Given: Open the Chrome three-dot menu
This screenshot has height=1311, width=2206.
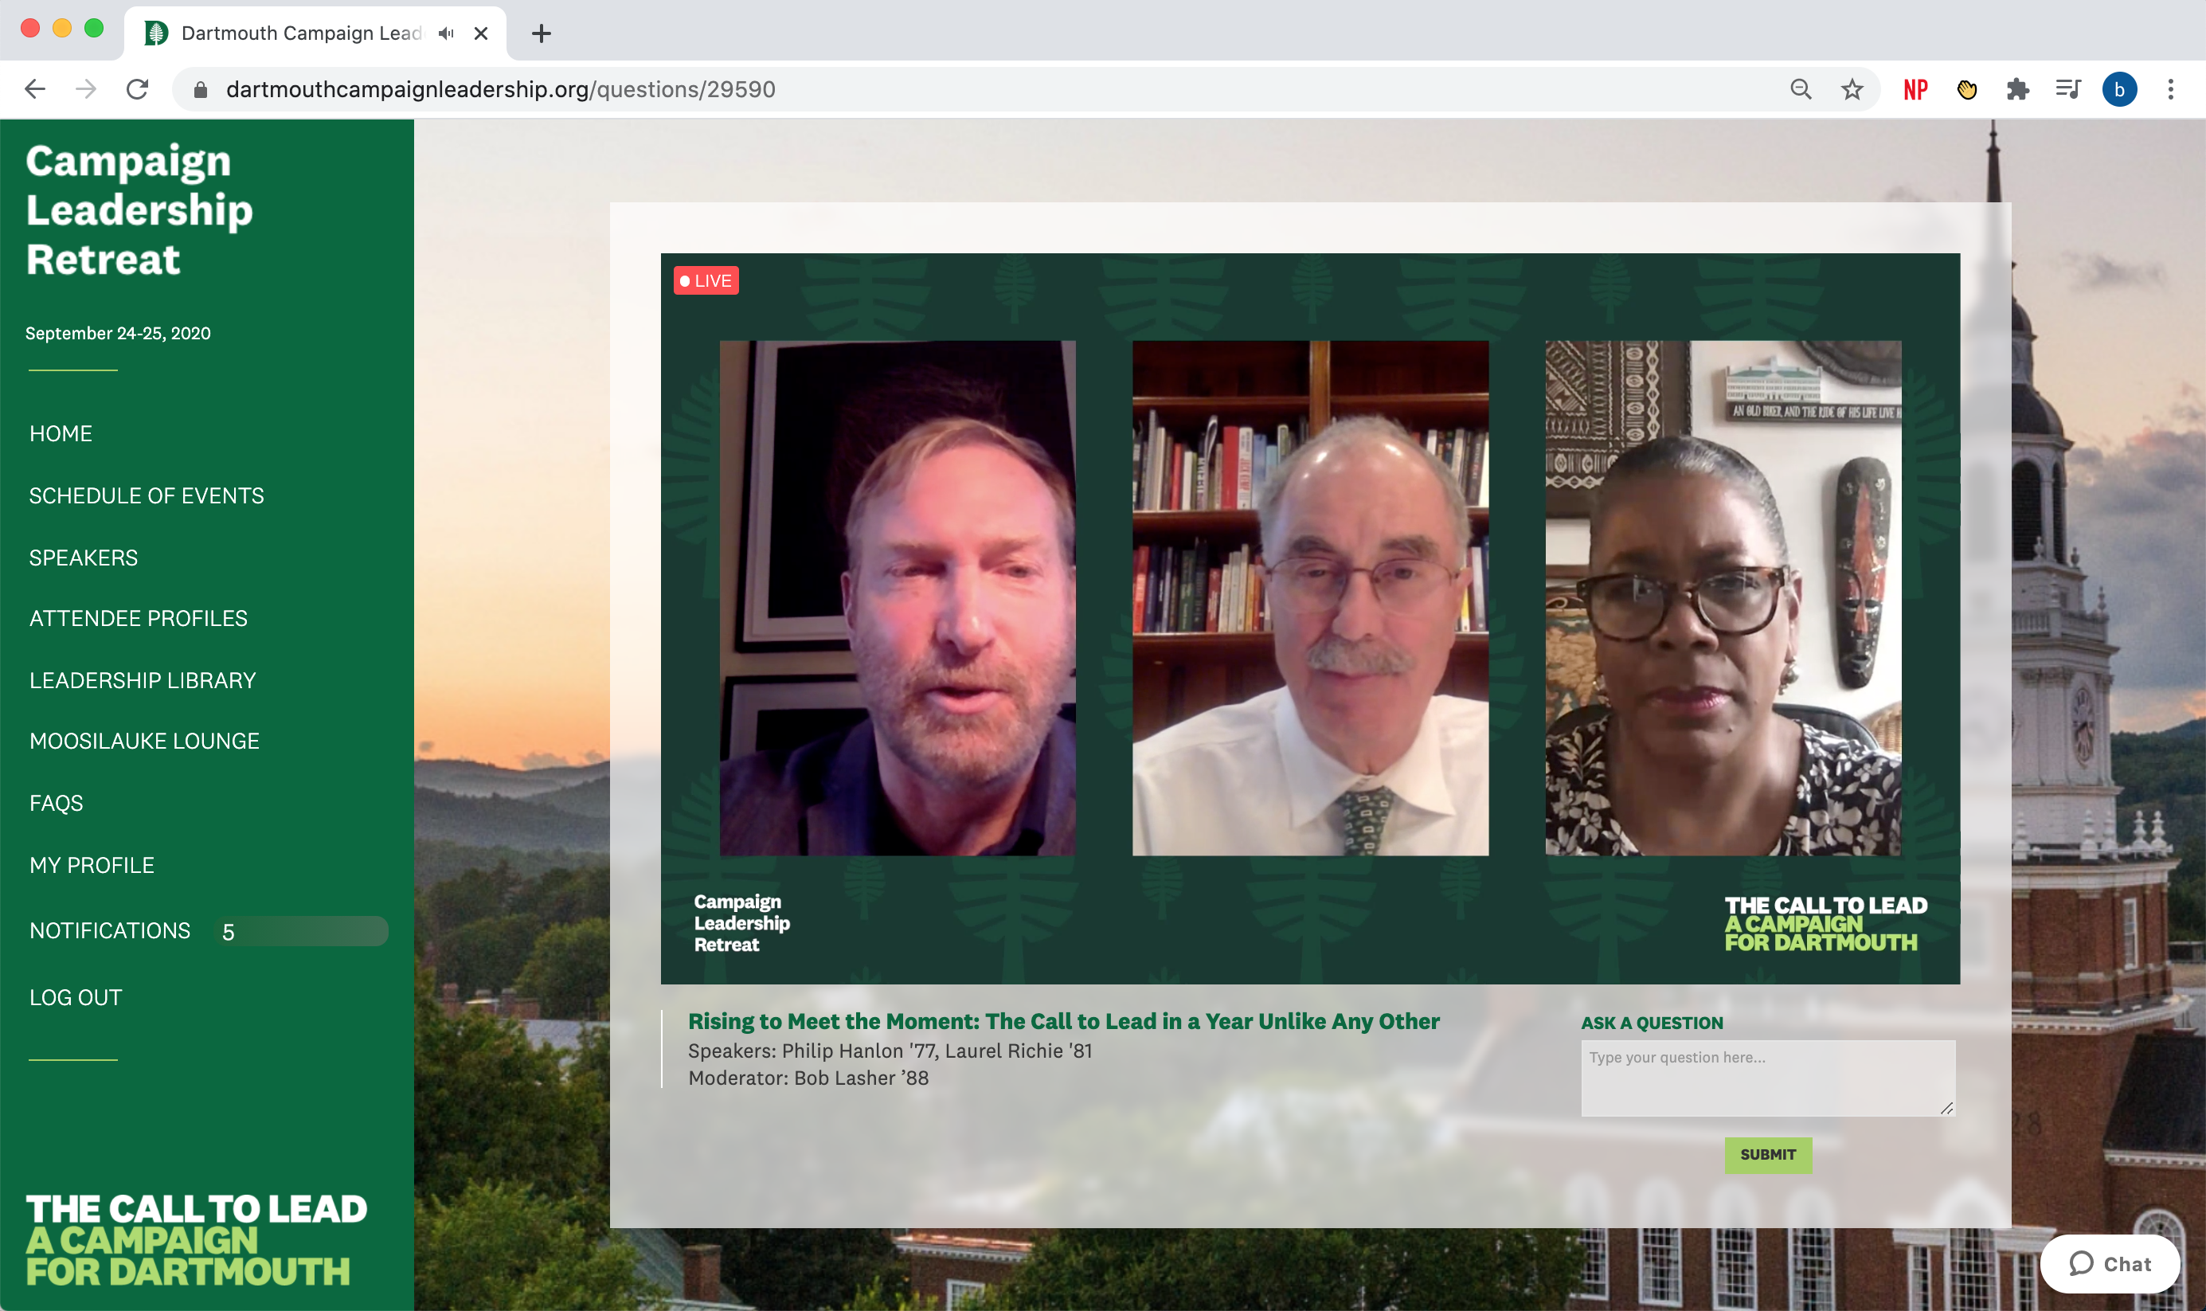Looking at the screenshot, I should point(2170,89).
